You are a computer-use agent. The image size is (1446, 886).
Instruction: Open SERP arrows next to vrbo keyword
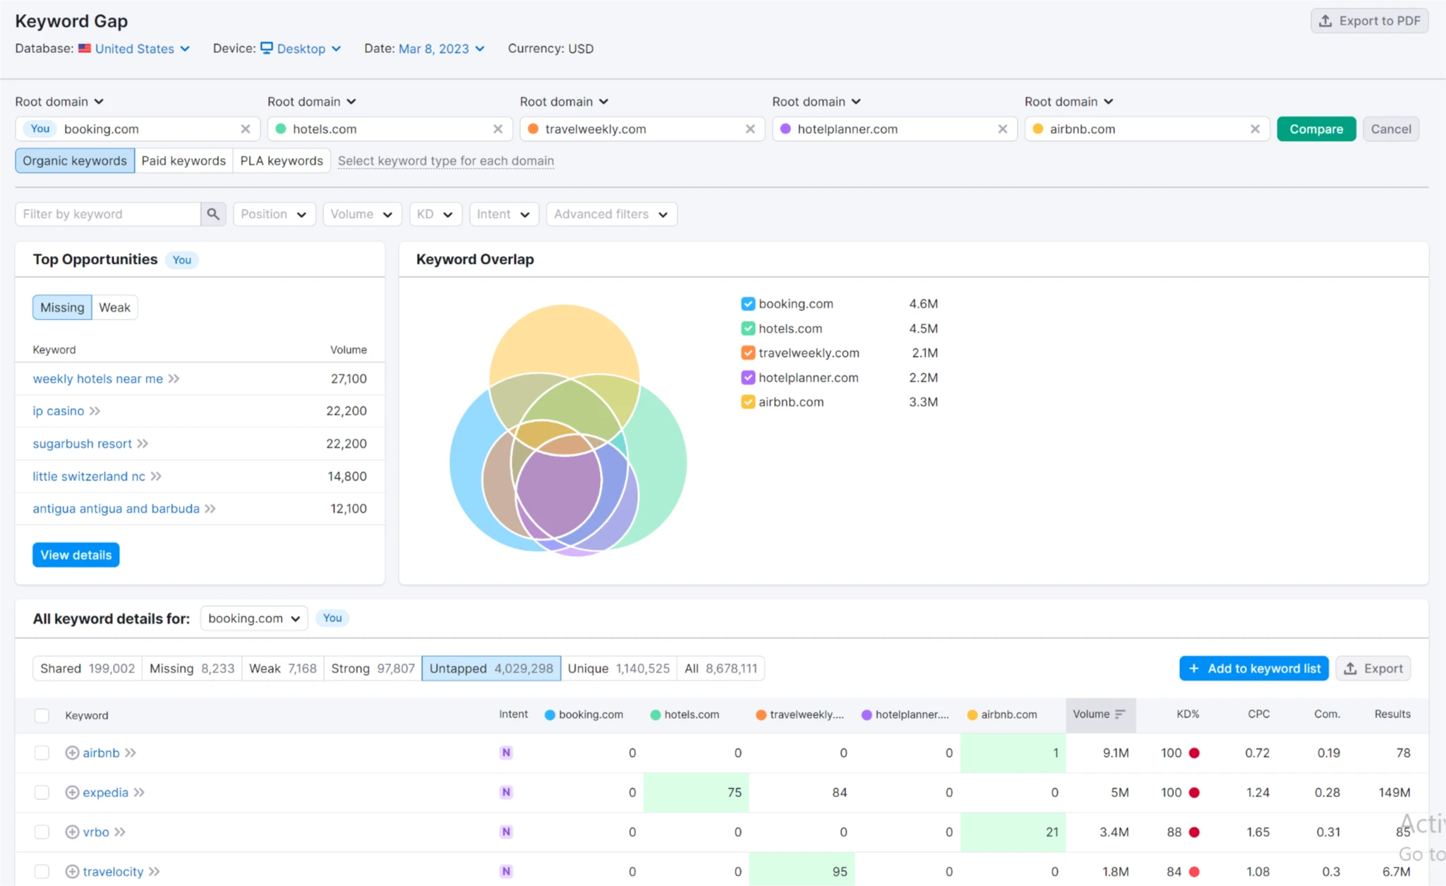(x=120, y=832)
